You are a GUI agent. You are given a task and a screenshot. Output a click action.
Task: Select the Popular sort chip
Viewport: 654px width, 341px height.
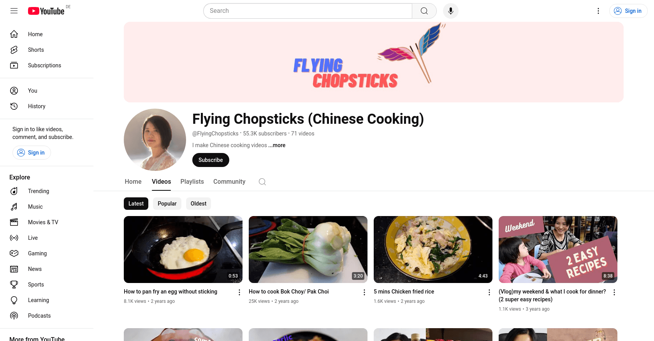click(x=167, y=204)
